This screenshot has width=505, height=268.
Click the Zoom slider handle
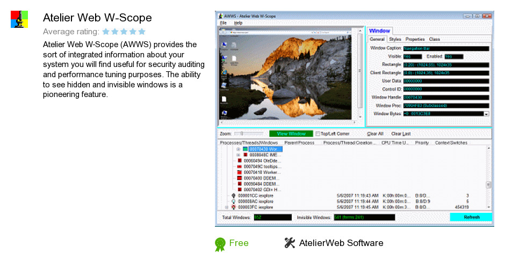coord(241,133)
